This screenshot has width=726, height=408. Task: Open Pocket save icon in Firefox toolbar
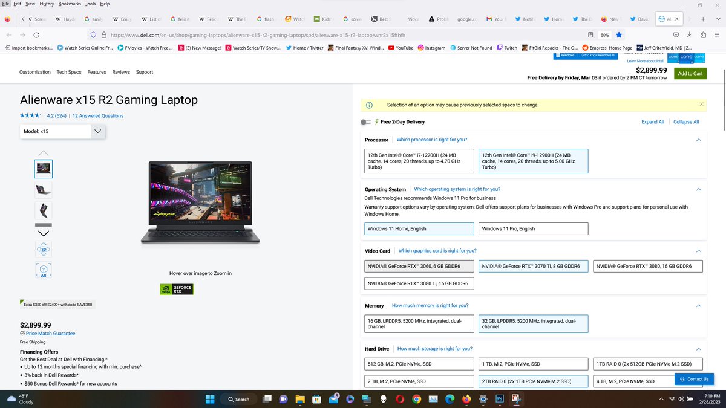pos(676,35)
